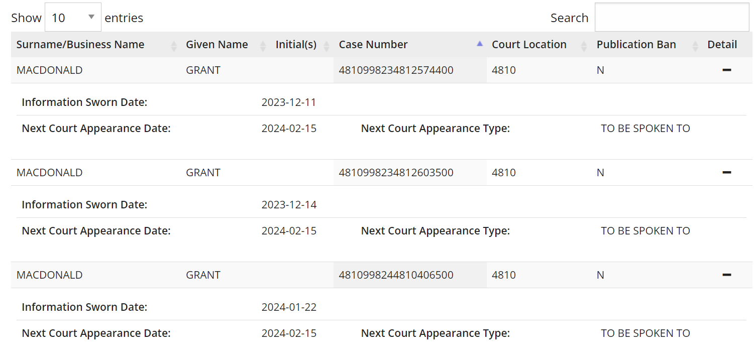This screenshot has width=754, height=363.
Task: Open the Show entries count dropdown
Action: (x=73, y=18)
